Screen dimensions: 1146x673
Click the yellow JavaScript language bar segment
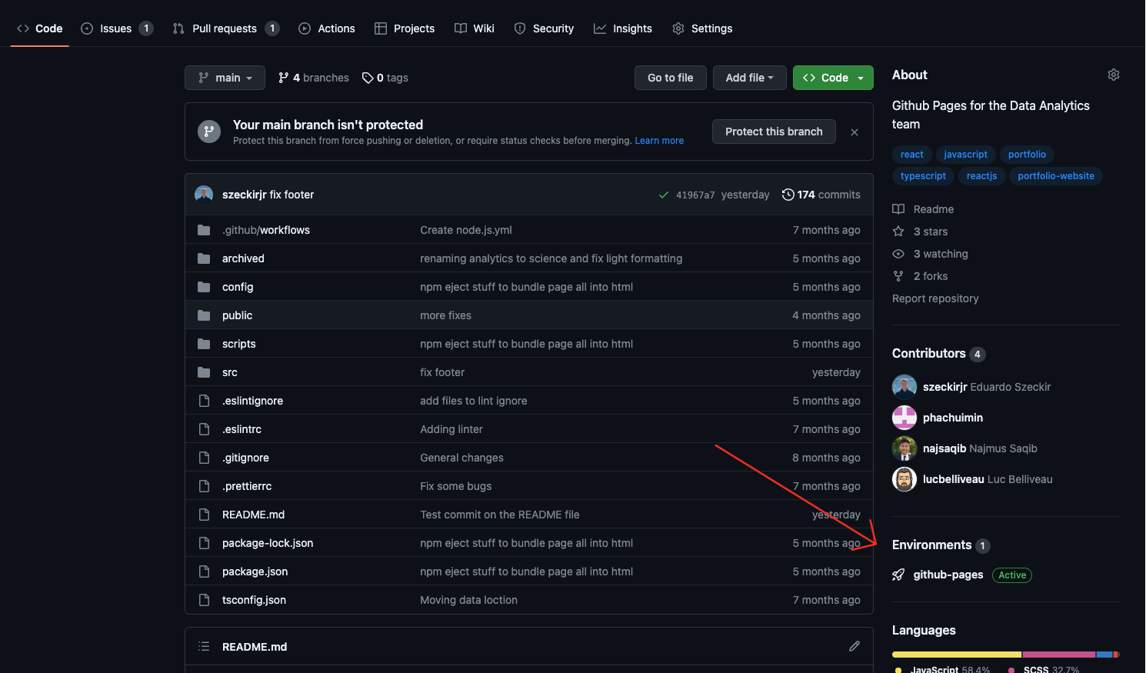click(x=956, y=655)
